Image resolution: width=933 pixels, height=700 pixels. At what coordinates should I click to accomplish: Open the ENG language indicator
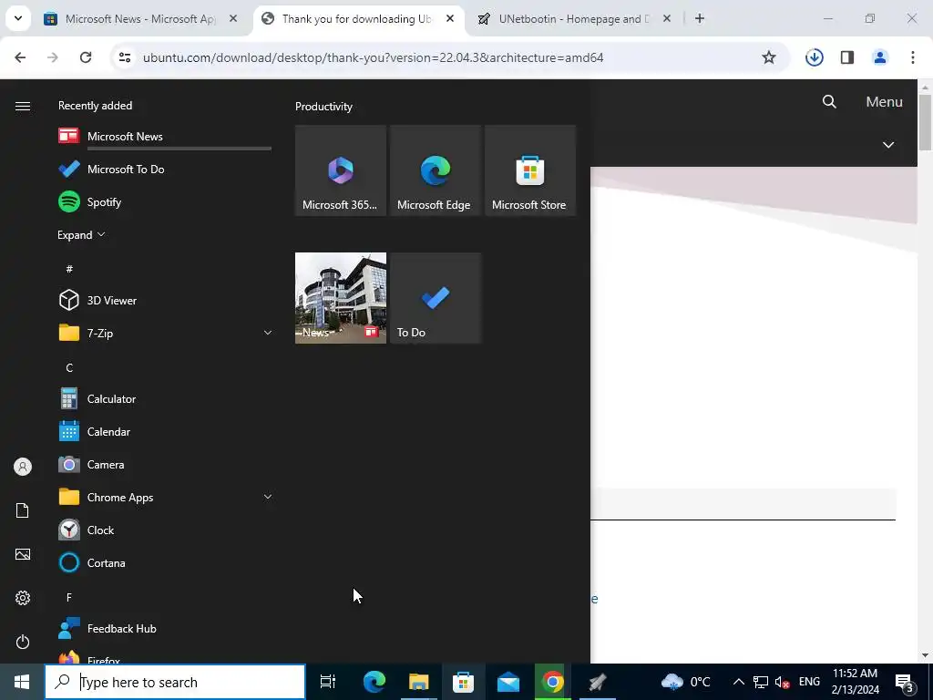point(809,682)
